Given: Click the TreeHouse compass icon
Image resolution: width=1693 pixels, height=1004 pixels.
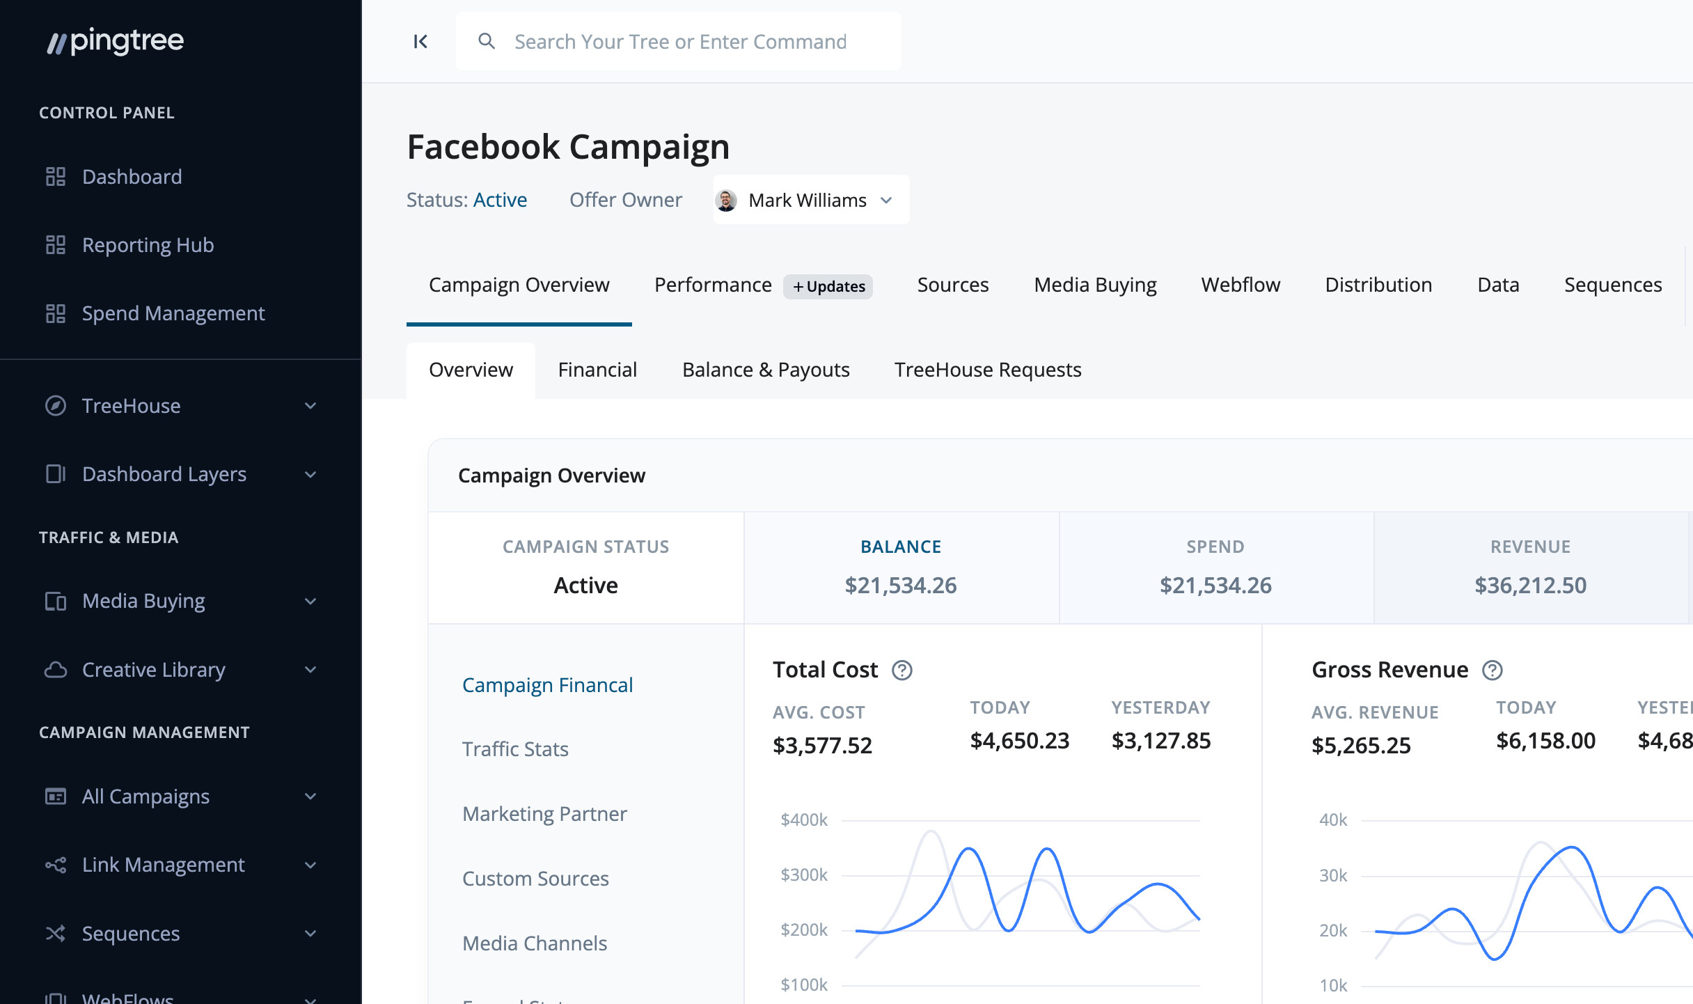Looking at the screenshot, I should coord(56,406).
